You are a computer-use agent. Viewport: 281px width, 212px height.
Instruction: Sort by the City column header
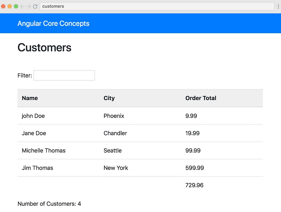(109, 98)
